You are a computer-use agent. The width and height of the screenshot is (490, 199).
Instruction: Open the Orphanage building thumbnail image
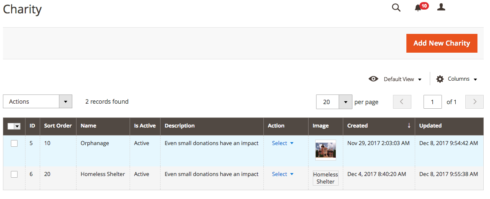(326, 150)
